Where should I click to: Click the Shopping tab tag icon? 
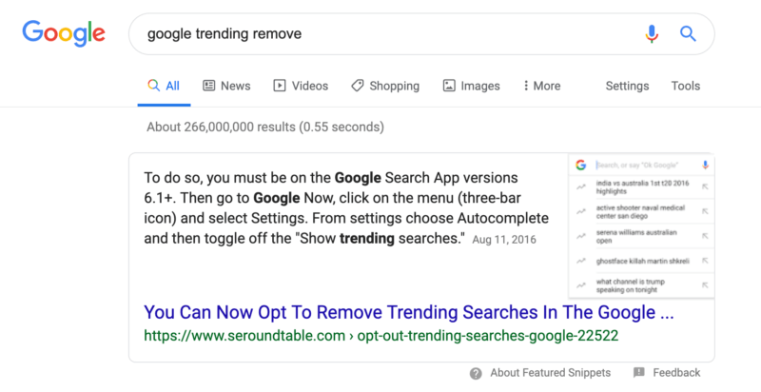pos(357,86)
